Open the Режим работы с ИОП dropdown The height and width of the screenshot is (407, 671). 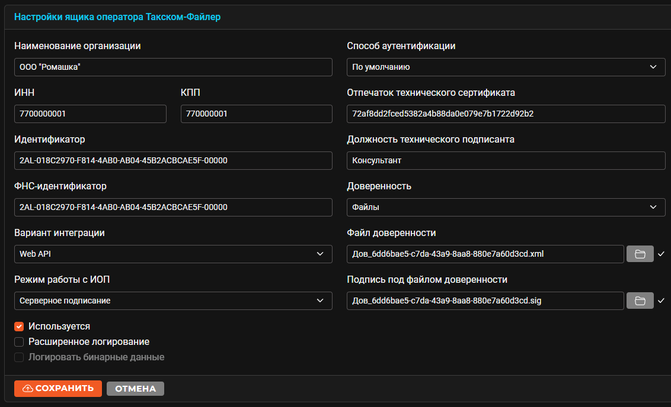coord(173,301)
